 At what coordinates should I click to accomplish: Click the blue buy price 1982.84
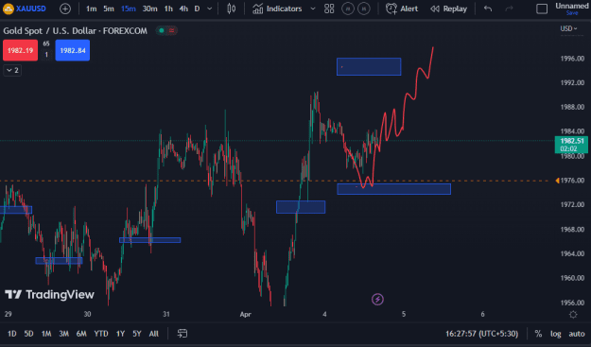73,50
